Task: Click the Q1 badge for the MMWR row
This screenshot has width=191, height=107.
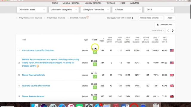Action: click(x=95, y=64)
